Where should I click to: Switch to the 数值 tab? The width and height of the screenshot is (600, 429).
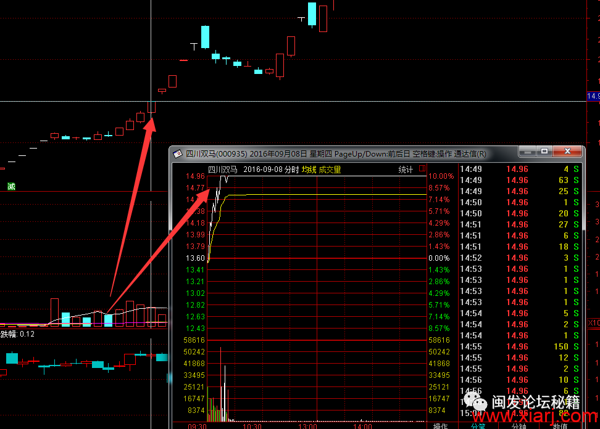point(560,426)
